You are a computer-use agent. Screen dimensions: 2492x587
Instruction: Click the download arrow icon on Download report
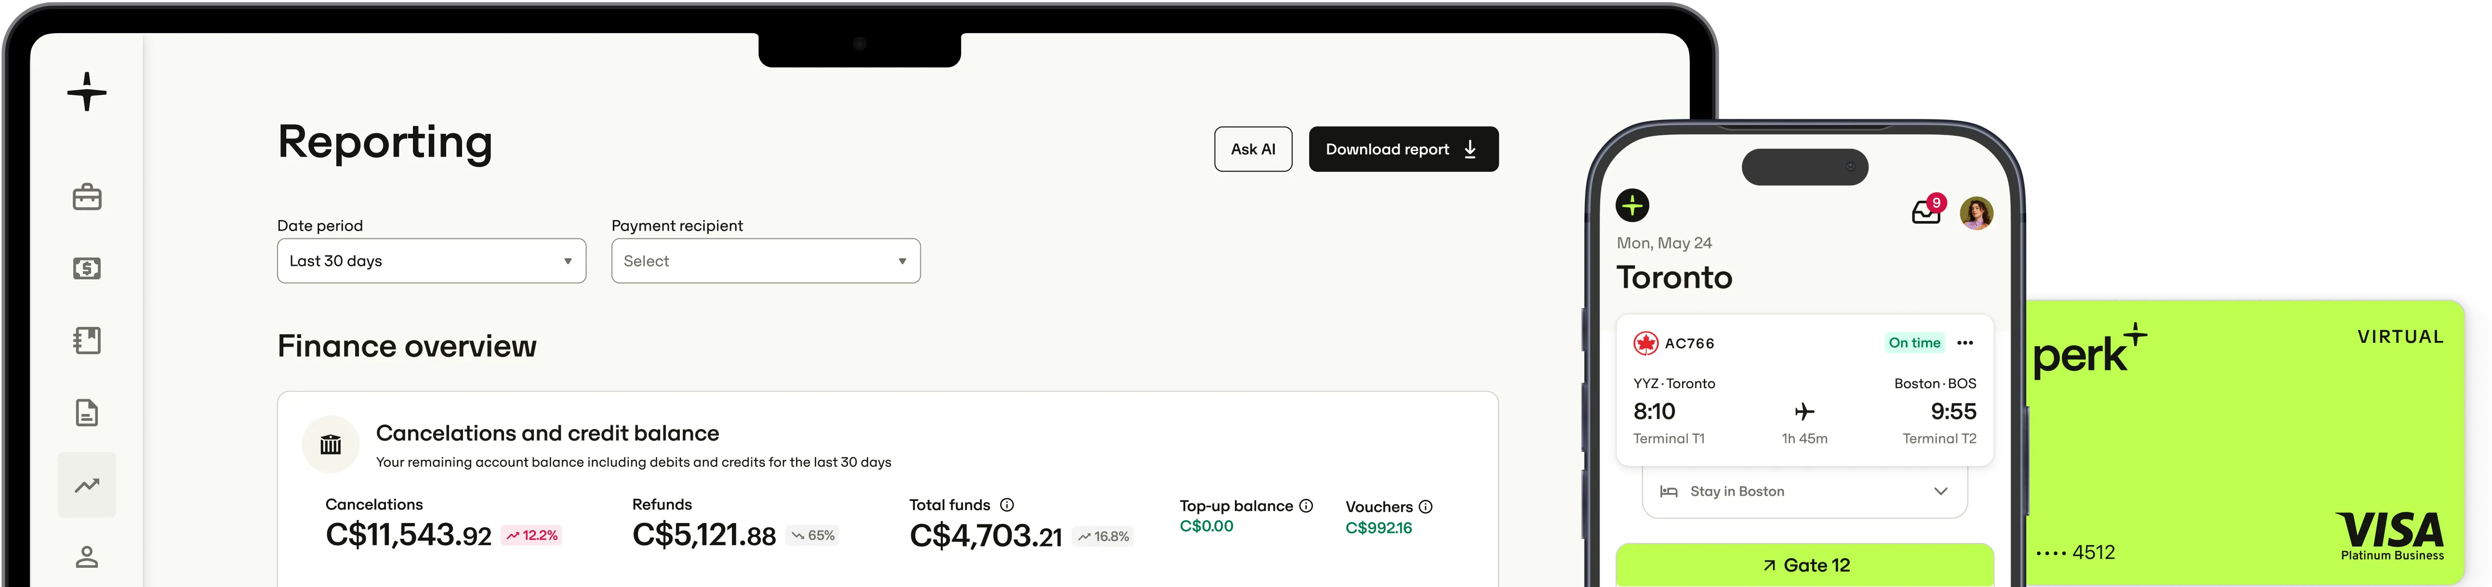(x=1470, y=149)
